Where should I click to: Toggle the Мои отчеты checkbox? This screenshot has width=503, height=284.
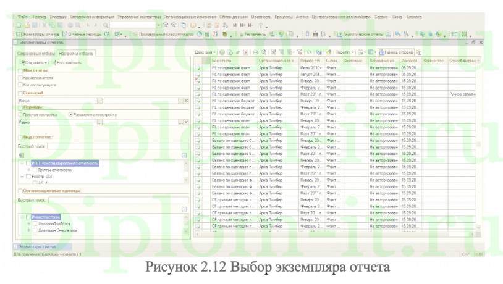(x=20, y=70)
